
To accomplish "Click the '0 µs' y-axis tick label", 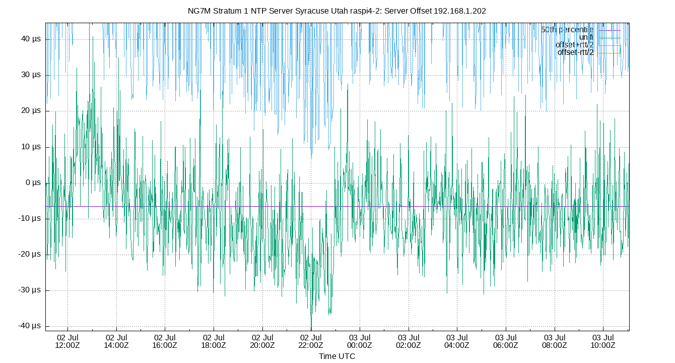I will 33,183.
